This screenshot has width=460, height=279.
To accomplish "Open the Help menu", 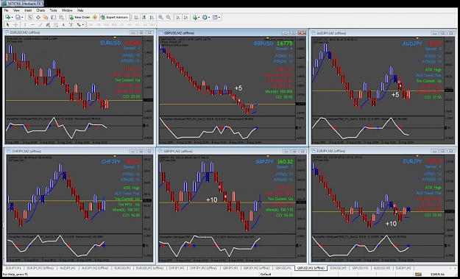I will point(80,10).
